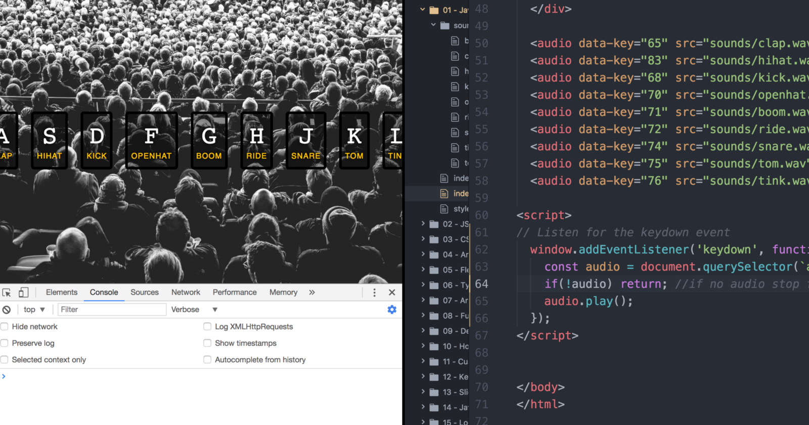Open the DevTools three-dot menu
The width and height of the screenshot is (809, 425).
click(x=374, y=292)
